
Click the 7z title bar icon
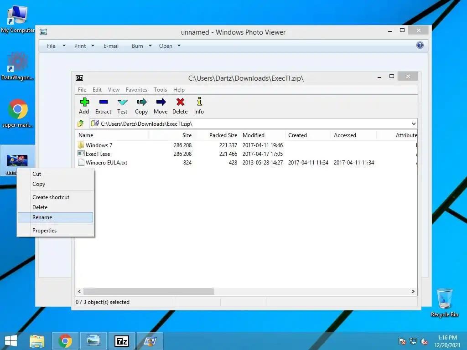79,78
